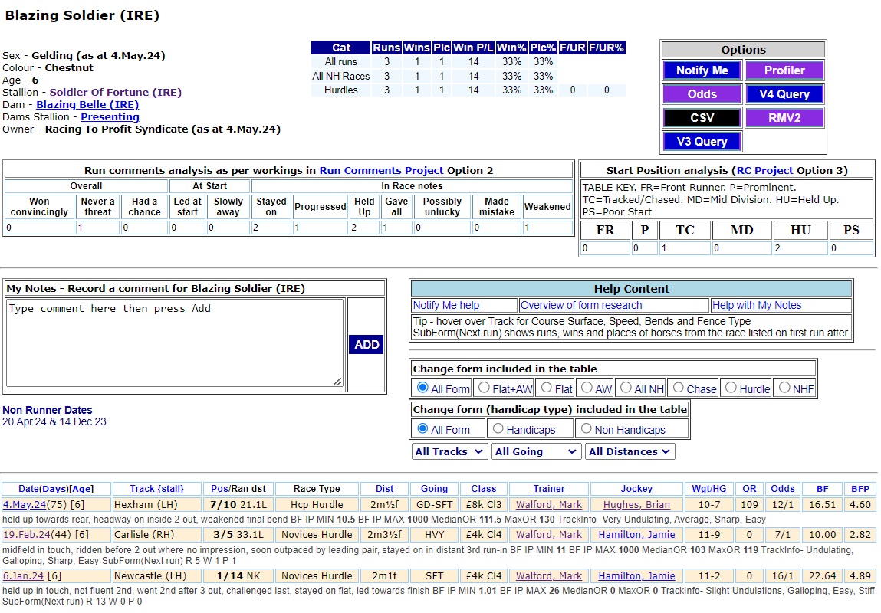
Task: Open the Profiler option
Action: 784,70
